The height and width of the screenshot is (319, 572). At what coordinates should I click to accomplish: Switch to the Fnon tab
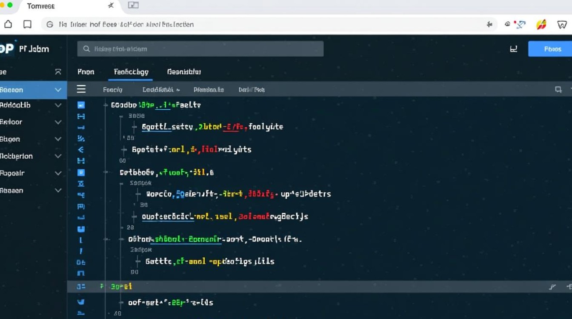tap(86, 72)
